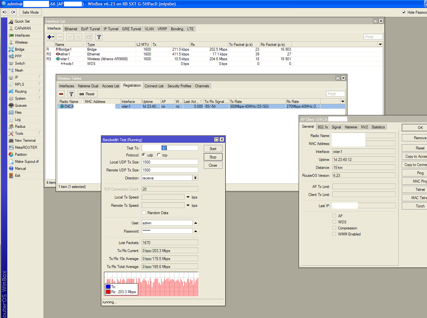Viewport: 427px width, 318px height.
Task: Select the tcp protocol radio button
Action: point(159,155)
